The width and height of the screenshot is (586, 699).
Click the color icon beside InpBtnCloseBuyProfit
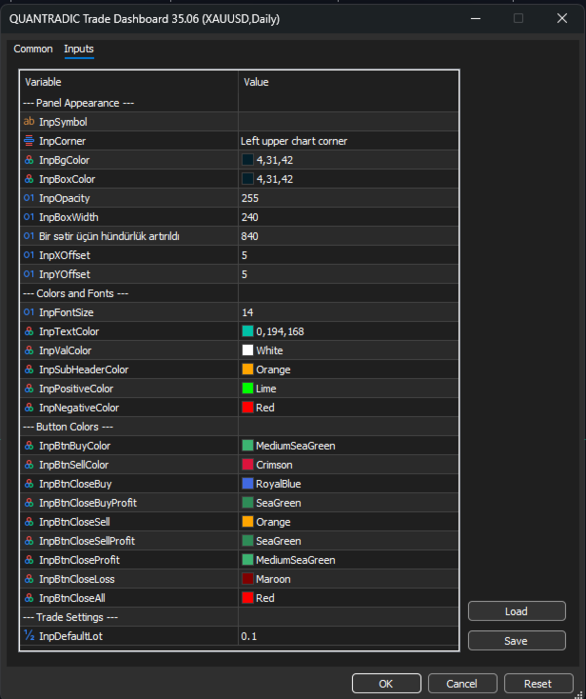pyautogui.click(x=29, y=503)
